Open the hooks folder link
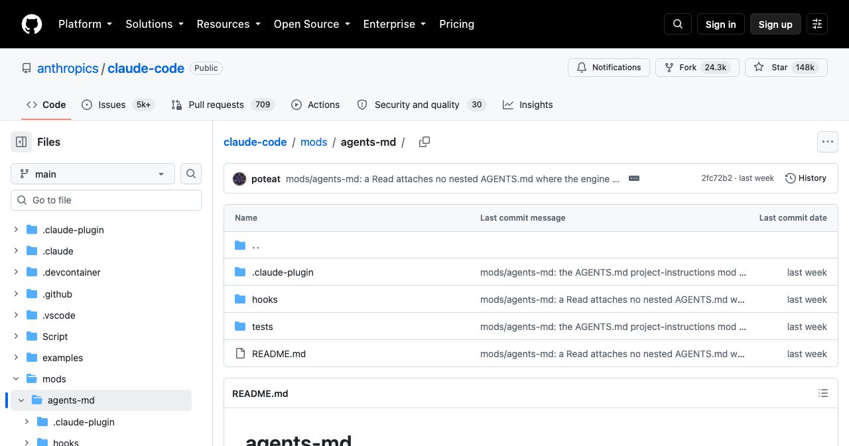The width and height of the screenshot is (849, 446). point(265,300)
